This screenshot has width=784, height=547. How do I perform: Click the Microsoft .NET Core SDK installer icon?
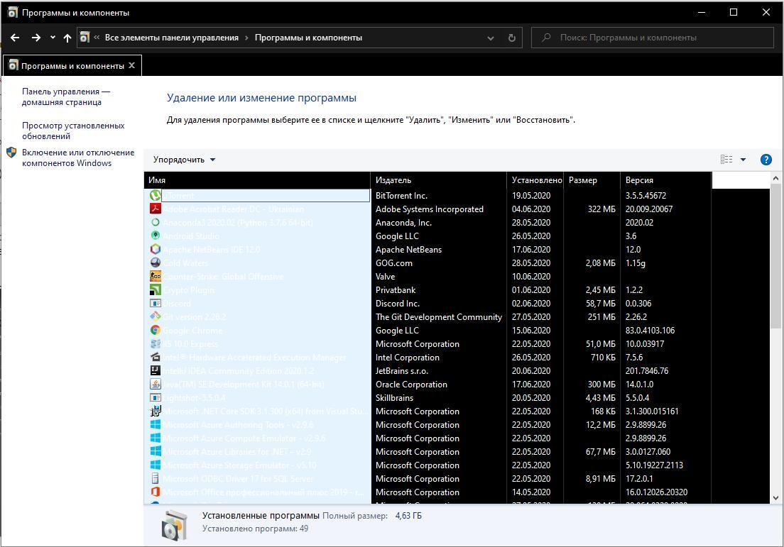156,411
